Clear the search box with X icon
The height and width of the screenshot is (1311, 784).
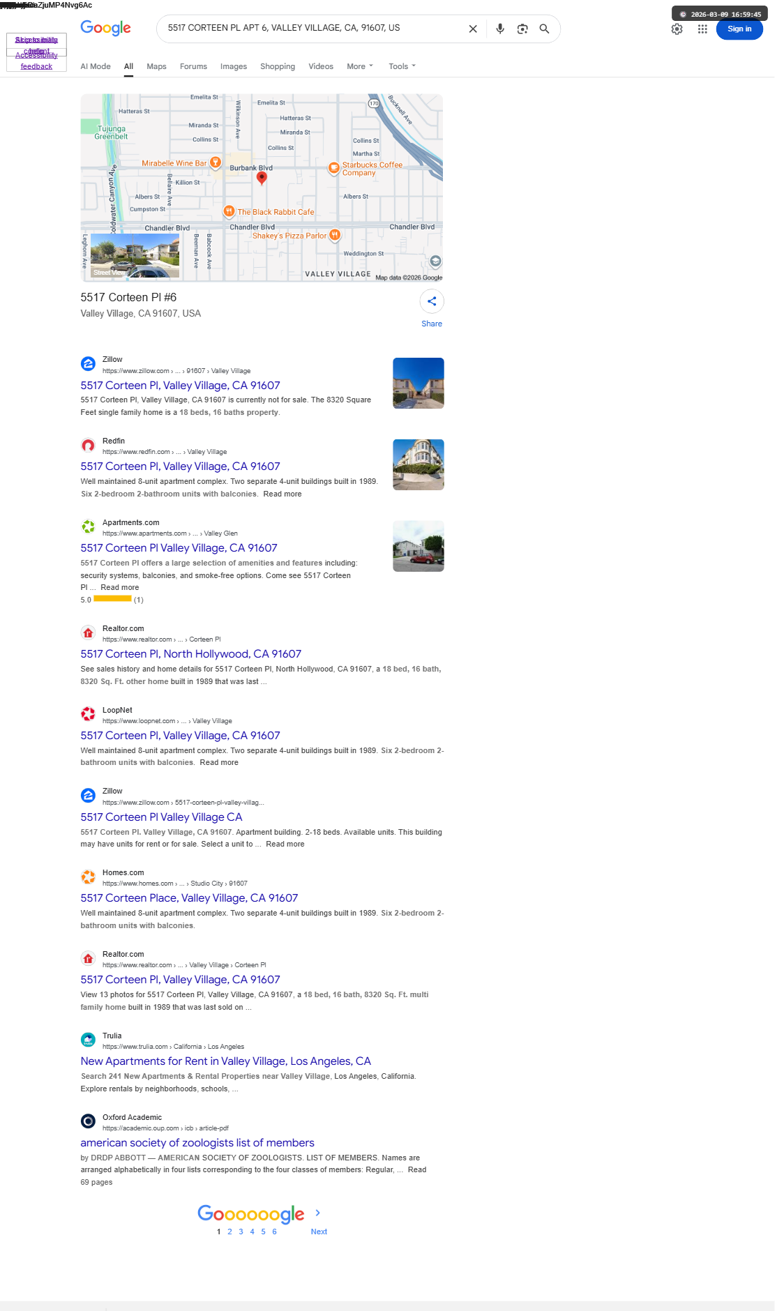[473, 29]
